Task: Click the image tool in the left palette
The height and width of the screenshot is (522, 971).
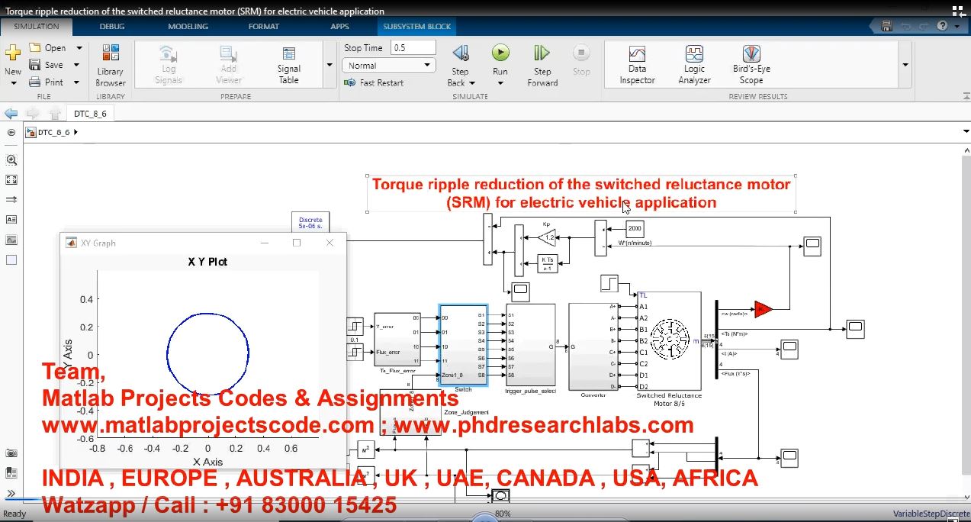Action: pos(11,240)
